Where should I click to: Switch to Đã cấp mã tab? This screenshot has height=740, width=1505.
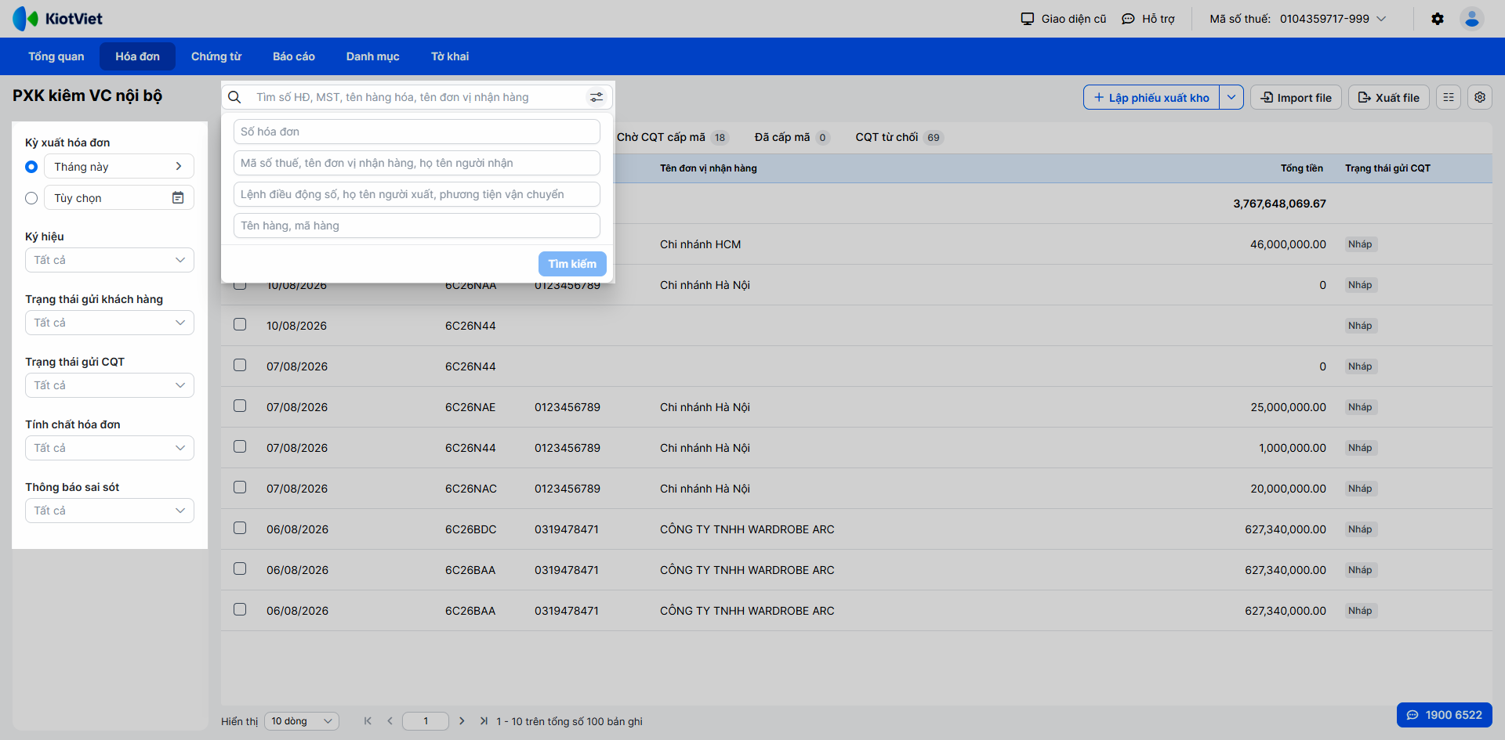[791, 137]
